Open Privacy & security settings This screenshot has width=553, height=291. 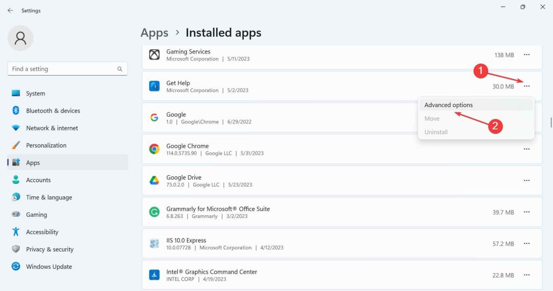coord(50,249)
